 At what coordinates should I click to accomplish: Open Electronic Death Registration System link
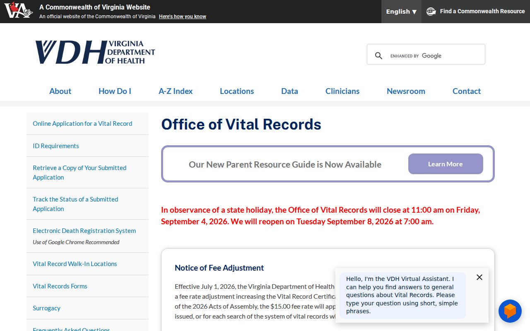tap(84, 231)
